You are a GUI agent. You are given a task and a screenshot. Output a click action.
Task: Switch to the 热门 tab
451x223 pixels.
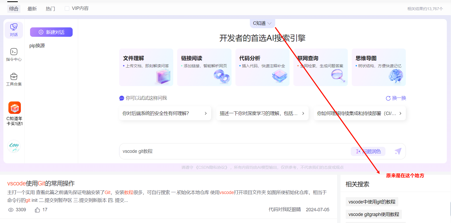50,9
